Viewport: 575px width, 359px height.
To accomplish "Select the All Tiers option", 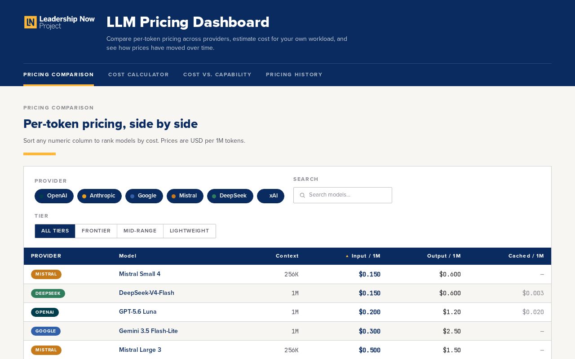I will pos(55,231).
